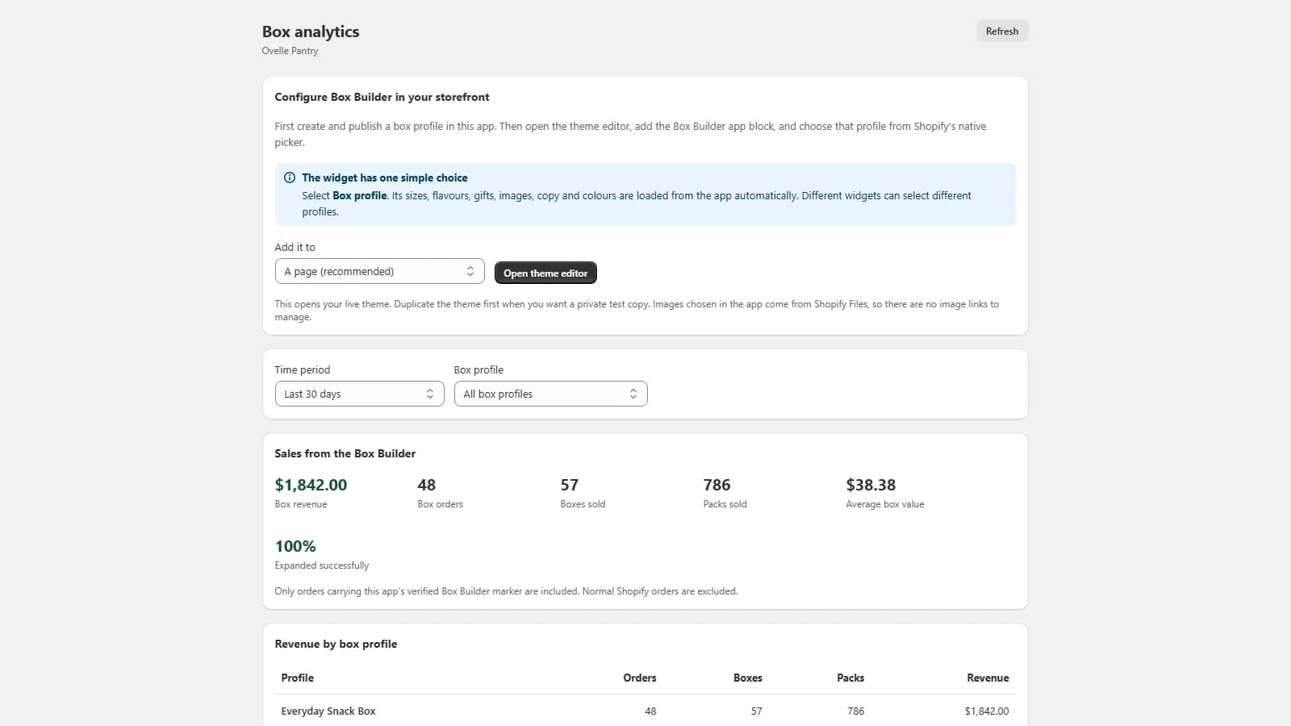Click the 57 boxes sold value
1291x726 pixels.
pyautogui.click(x=570, y=485)
